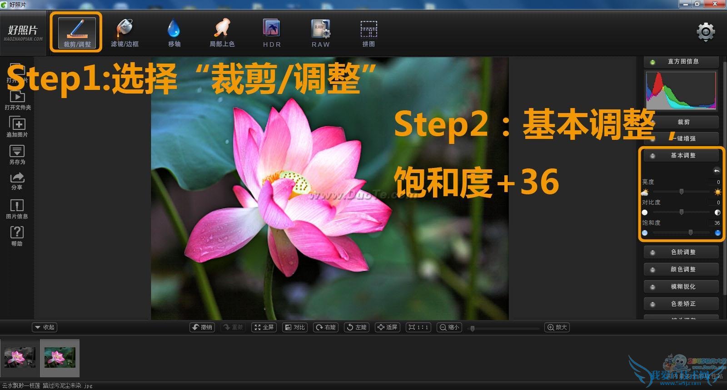Expand the 颜色调整 color adjustment panel
The image size is (727, 390).
click(682, 269)
